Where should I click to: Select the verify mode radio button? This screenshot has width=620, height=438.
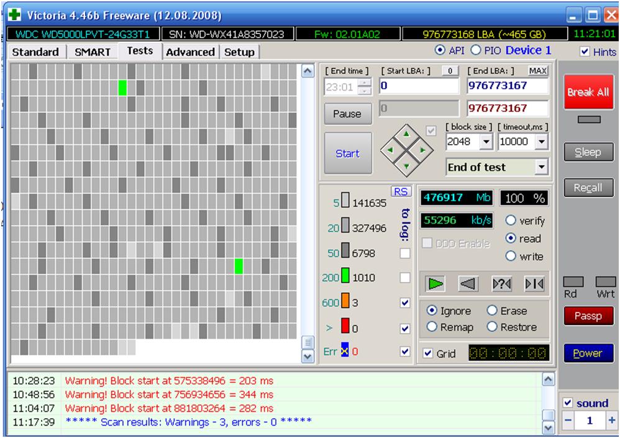[x=511, y=220]
